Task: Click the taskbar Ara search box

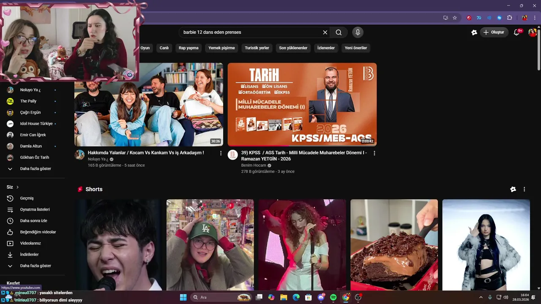Action: coord(222,297)
